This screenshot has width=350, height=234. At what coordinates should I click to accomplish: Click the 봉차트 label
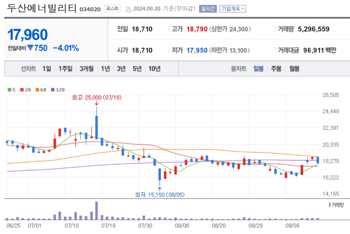click(238, 69)
